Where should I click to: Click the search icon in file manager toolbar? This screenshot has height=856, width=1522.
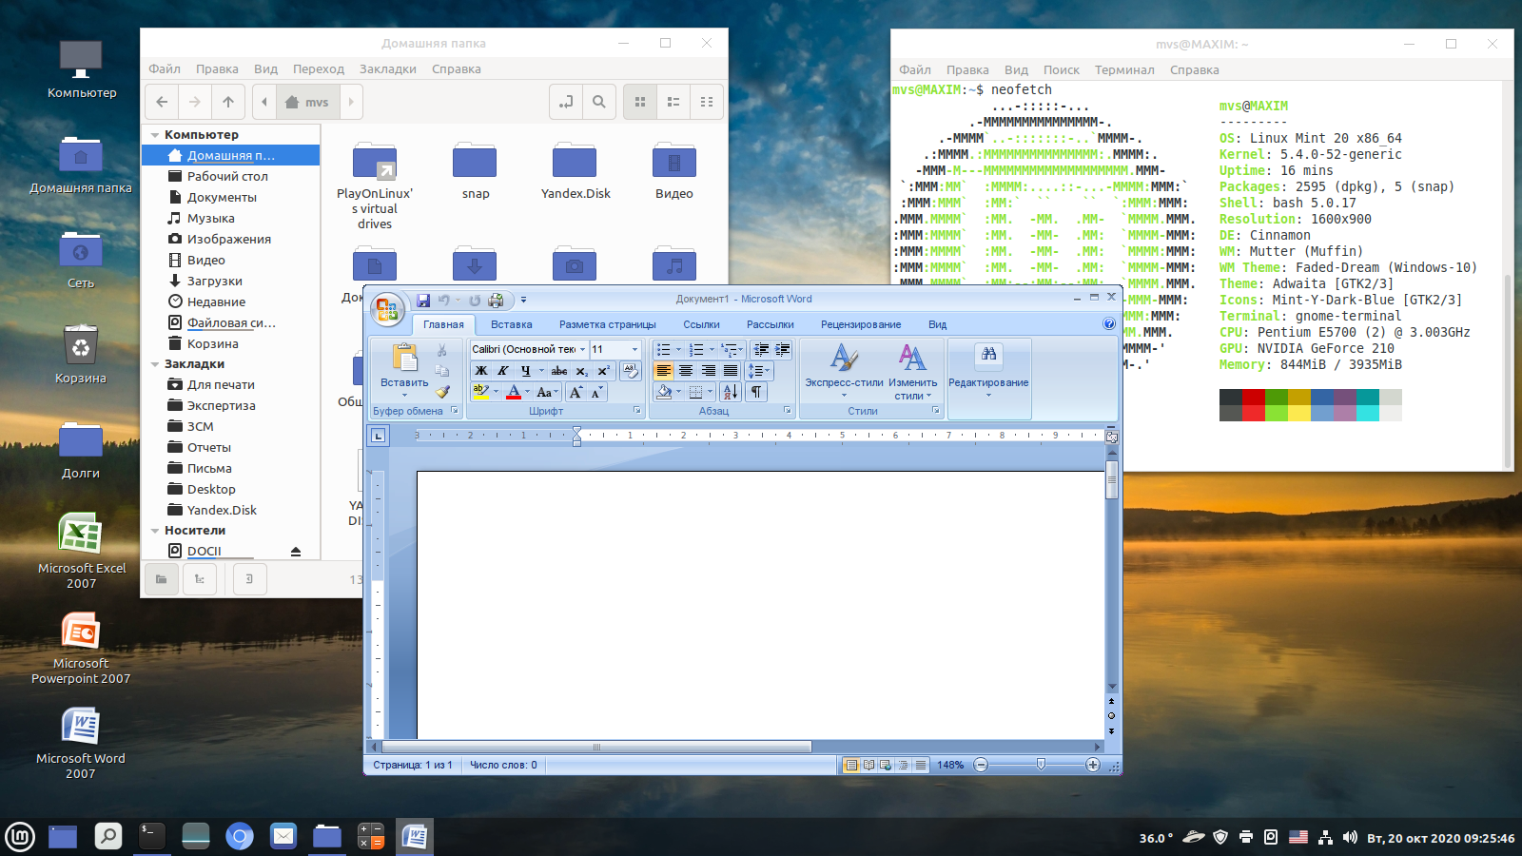click(598, 102)
